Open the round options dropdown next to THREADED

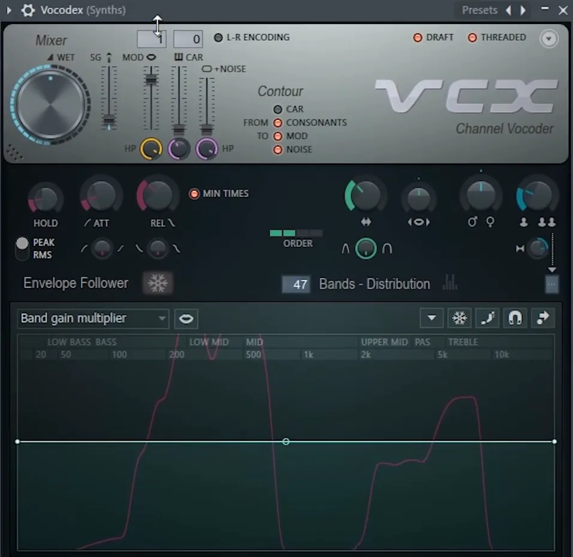(x=548, y=39)
